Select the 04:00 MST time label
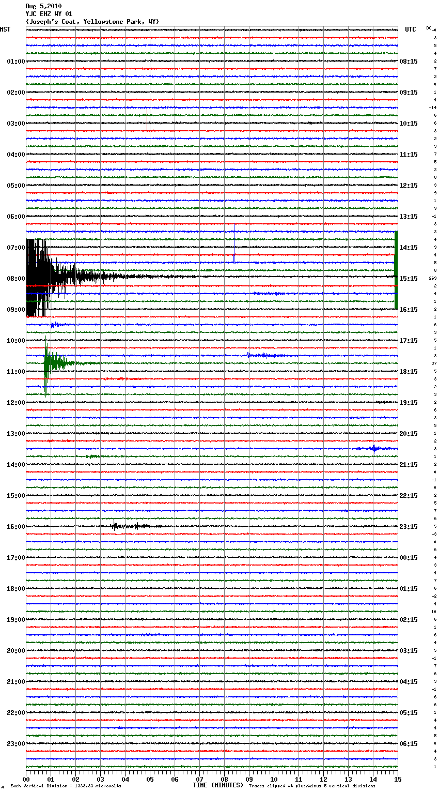 (x=16, y=155)
